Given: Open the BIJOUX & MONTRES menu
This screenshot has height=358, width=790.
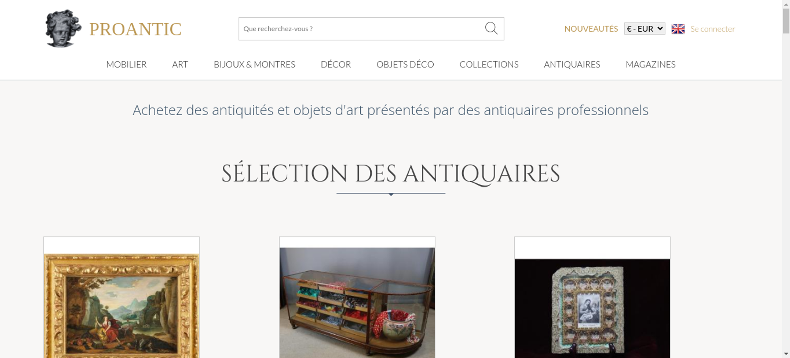Looking at the screenshot, I should (x=254, y=64).
